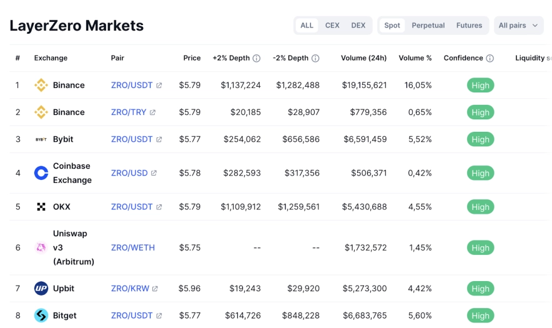This screenshot has width=552, height=328.
Task: Switch to the Perpetual markets tab
Action: click(x=428, y=26)
